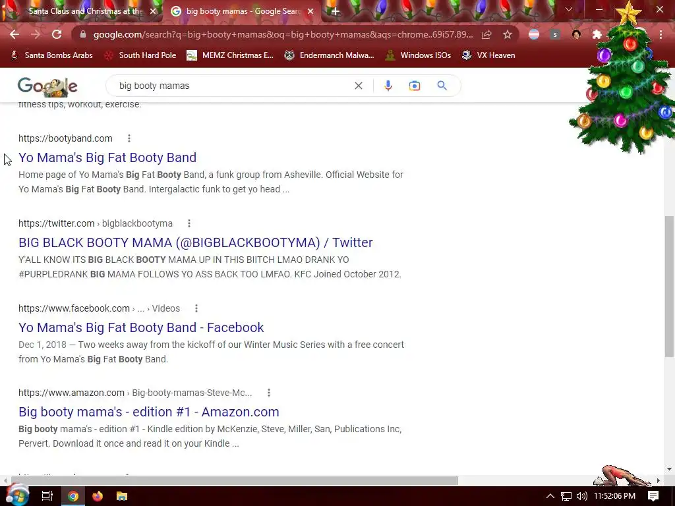This screenshot has height=506, width=675.
Task: Click the forward navigation arrow
Action: tap(36, 34)
